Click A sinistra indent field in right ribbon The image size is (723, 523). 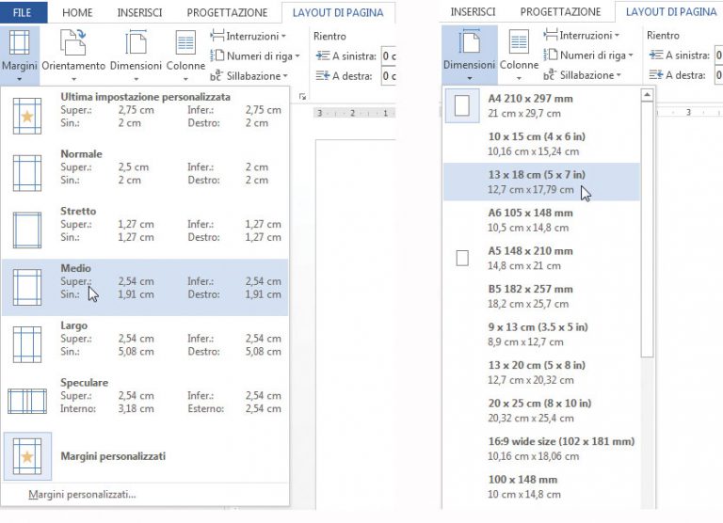(718, 55)
